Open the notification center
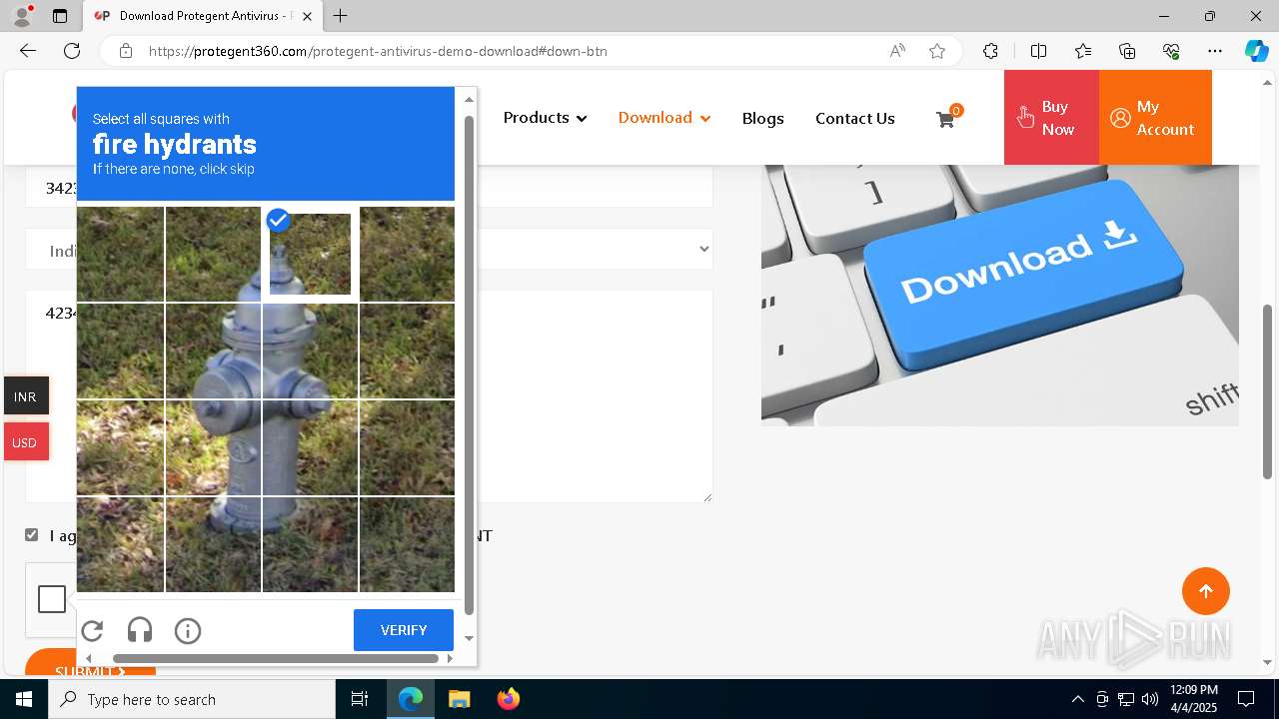Viewport: 1279px width, 719px height. (1246, 699)
